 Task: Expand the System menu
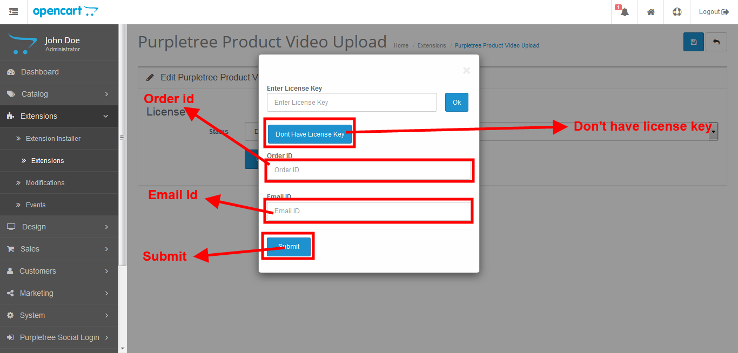tap(59, 315)
